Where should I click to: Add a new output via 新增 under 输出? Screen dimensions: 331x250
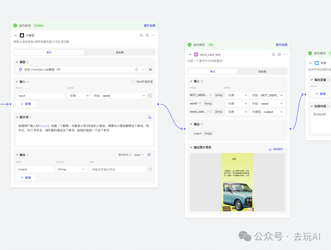coord(25,178)
